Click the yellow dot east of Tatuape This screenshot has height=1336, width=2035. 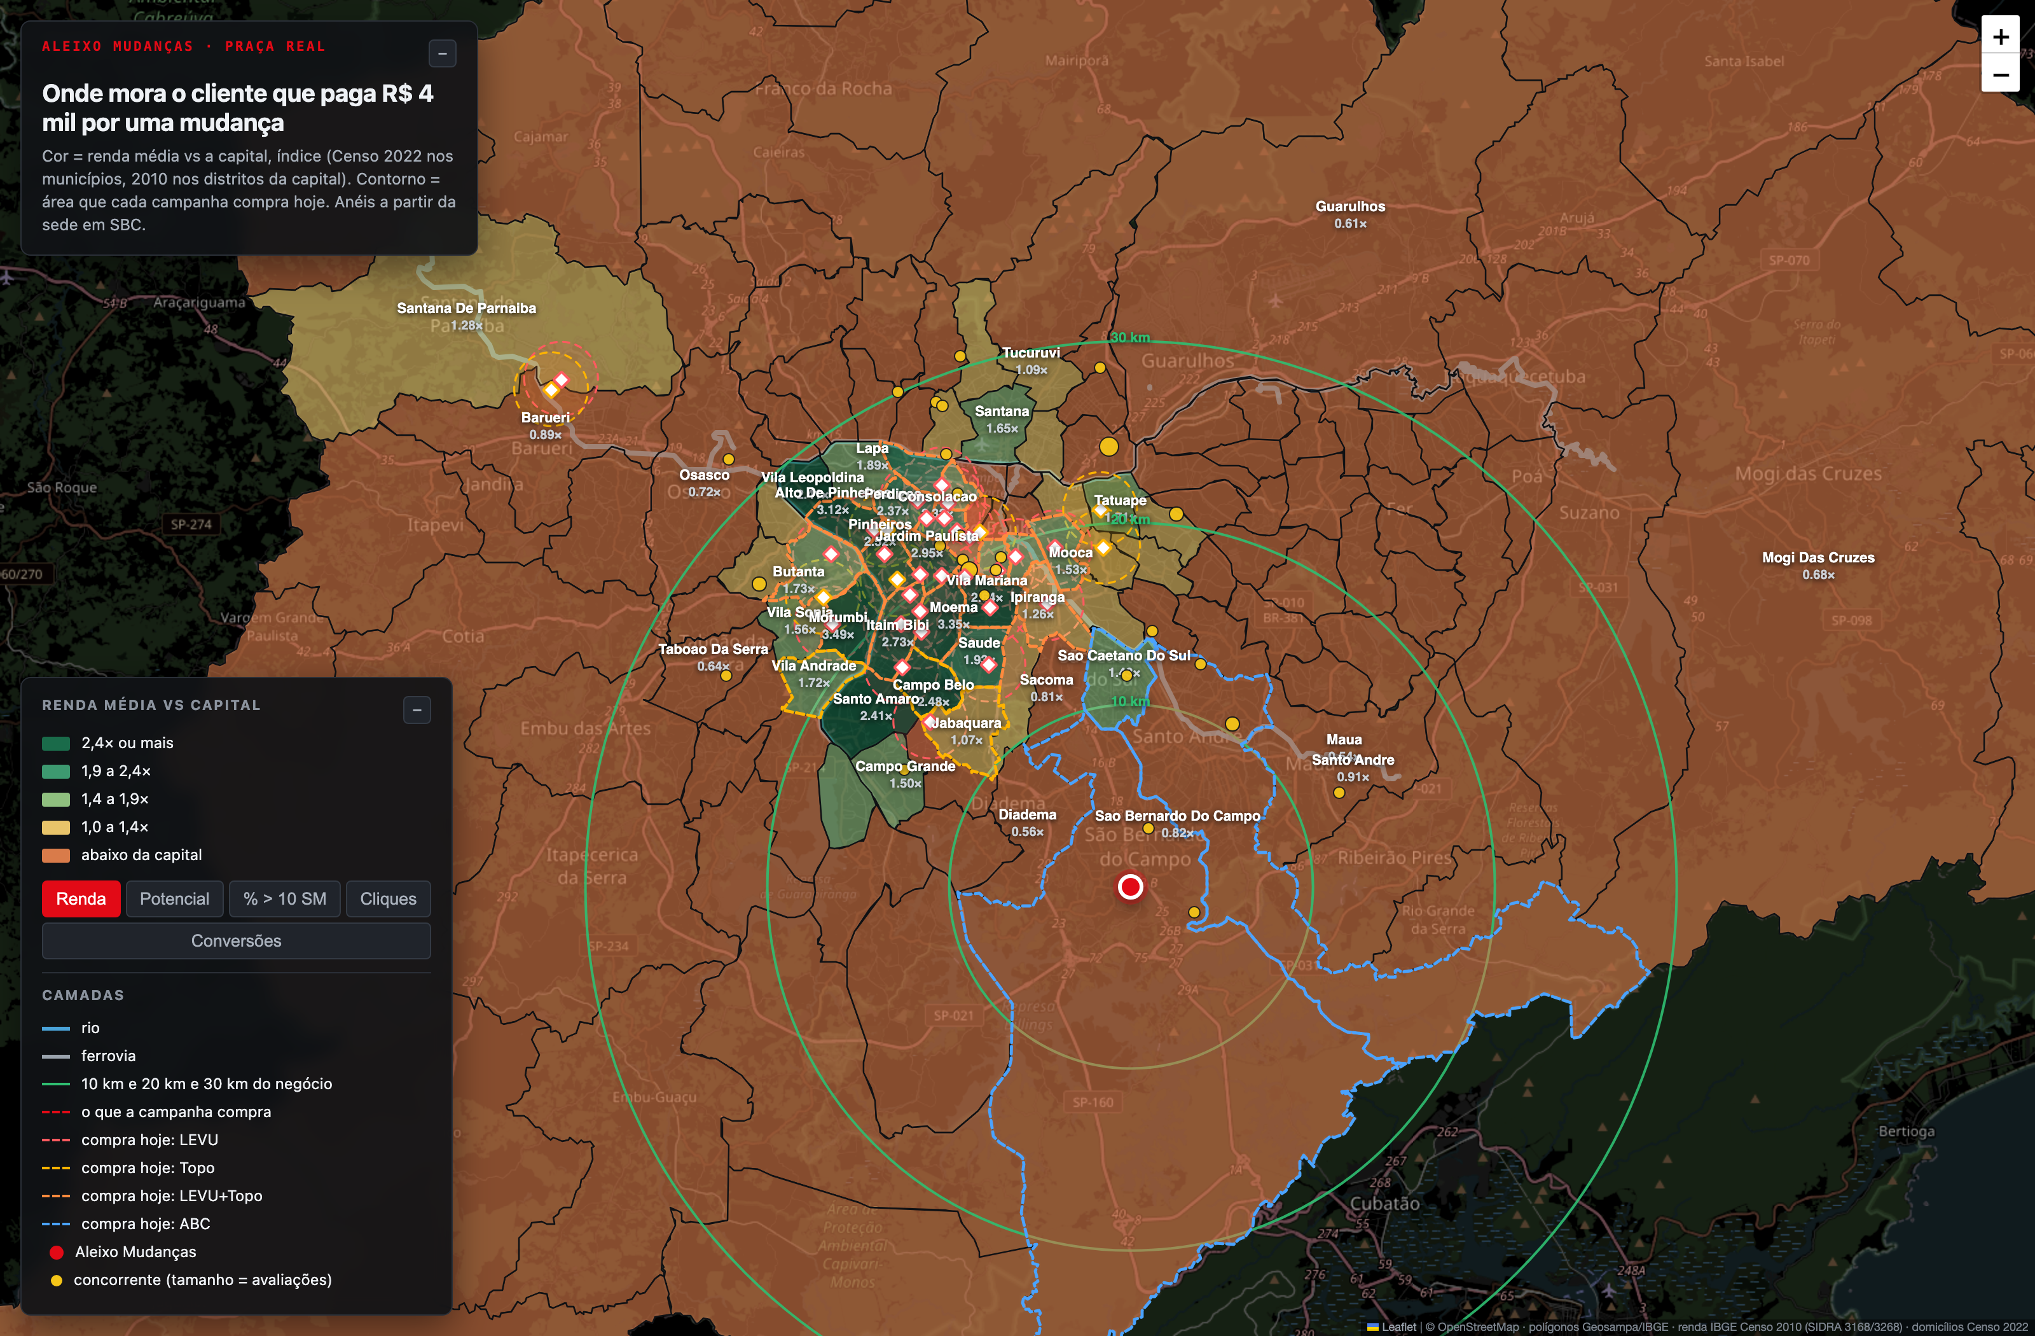[1176, 514]
